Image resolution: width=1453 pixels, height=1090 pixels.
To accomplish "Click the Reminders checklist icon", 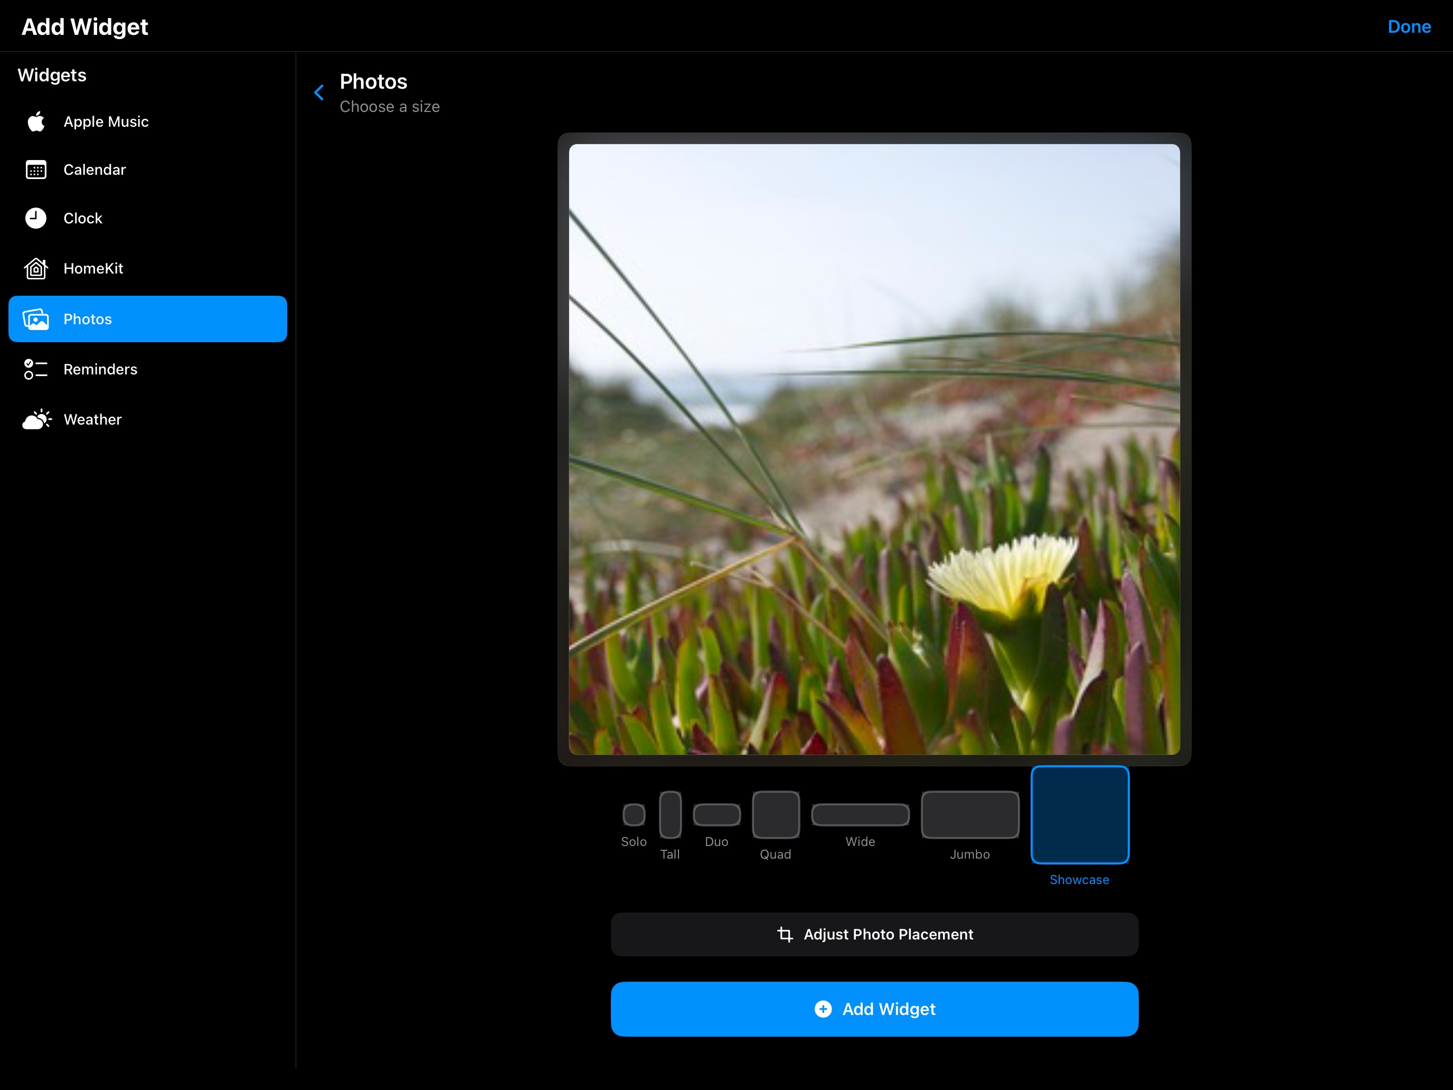I will (36, 369).
